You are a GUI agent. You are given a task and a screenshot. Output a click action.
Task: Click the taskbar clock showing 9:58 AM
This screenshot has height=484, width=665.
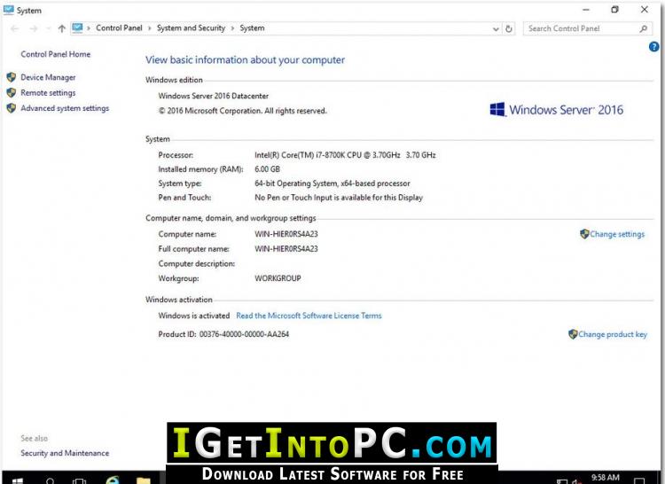tap(606, 478)
